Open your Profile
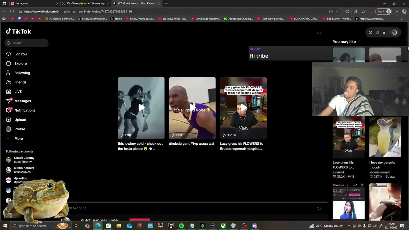Viewport: 409px width, 230px height. [19, 129]
